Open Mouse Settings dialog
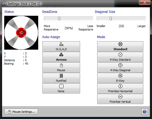This screenshot has width=152, height=119. coord(21,112)
